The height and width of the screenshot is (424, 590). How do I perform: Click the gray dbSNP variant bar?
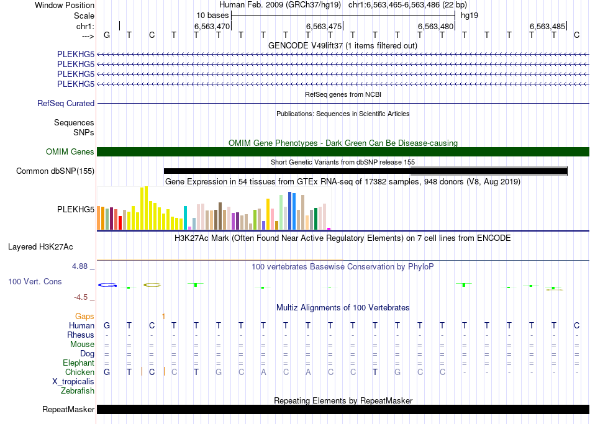point(489,171)
